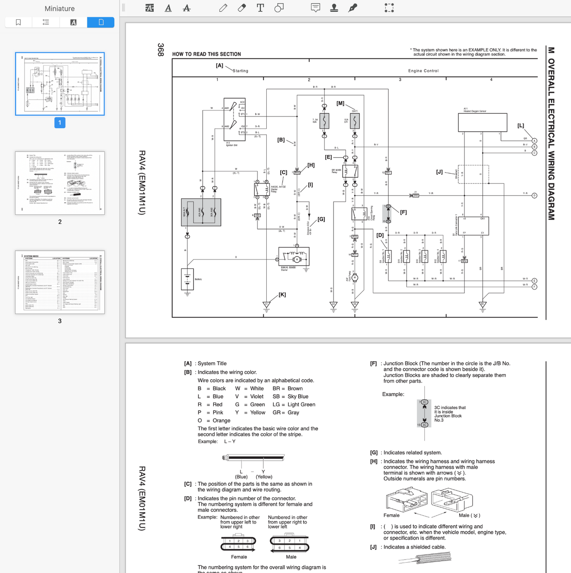The width and height of the screenshot is (571, 573).
Task: Activate the rectangular selection tool
Action: (x=389, y=8)
